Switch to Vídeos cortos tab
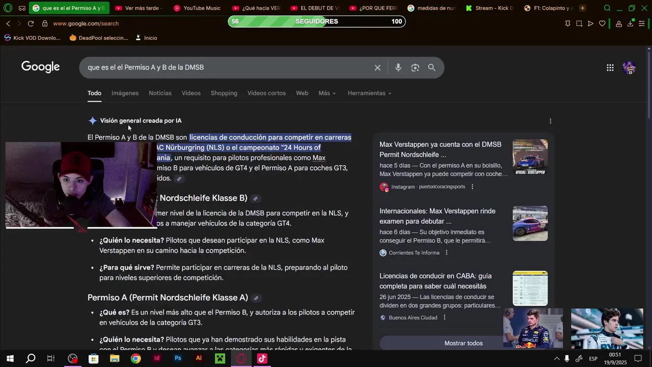 266,93
